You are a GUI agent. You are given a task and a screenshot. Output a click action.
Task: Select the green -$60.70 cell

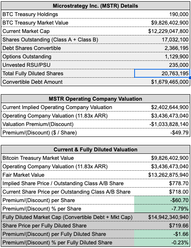[162, 200]
